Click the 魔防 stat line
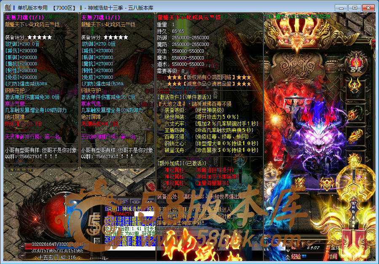The width and height of the screenshot is (379, 264). (183, 44)
